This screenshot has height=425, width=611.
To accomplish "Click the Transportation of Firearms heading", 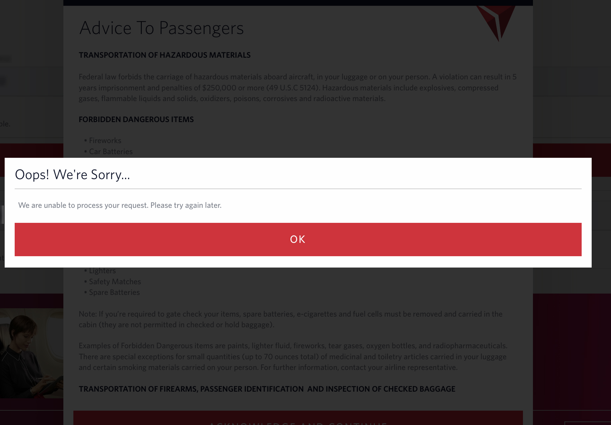I will (x=267, y=389).
